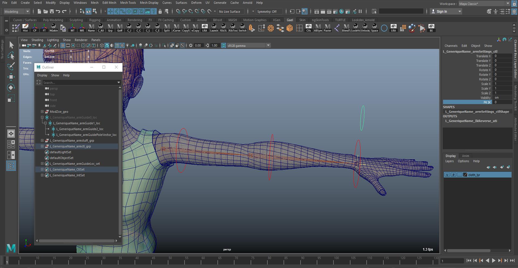Open the Mesh Tools menu
This screenshot has height=268, width=518.
coord(128,3)
